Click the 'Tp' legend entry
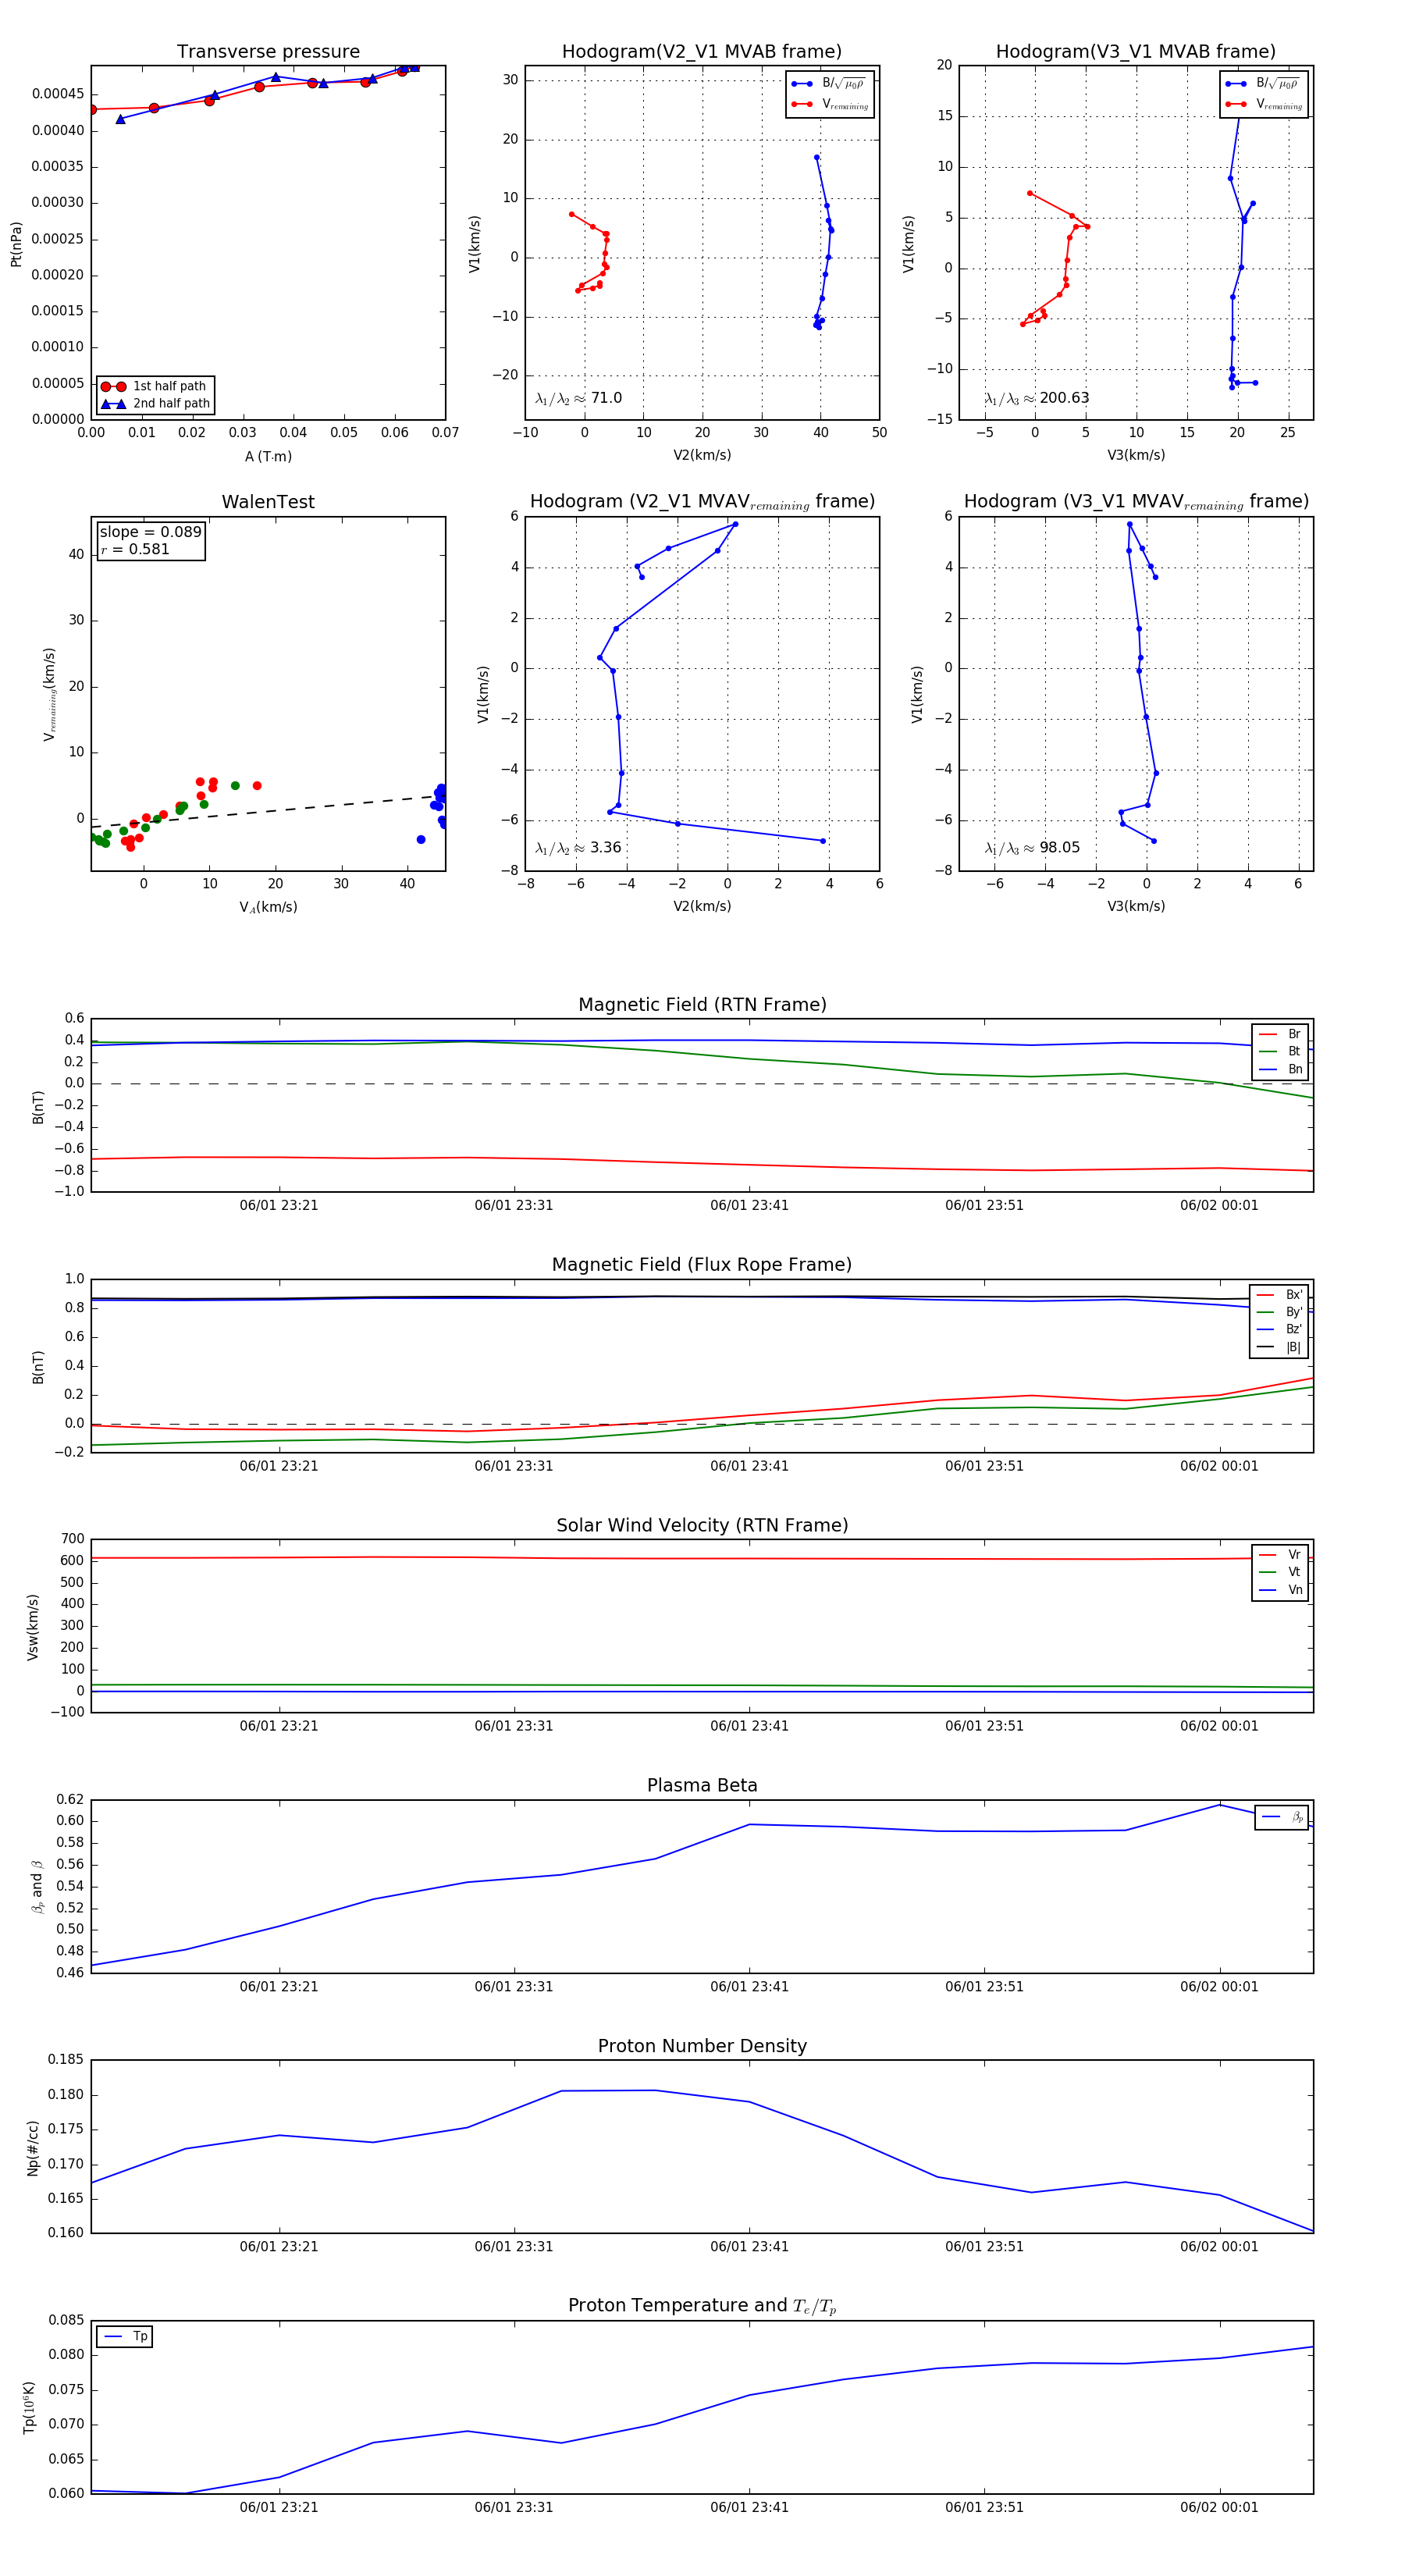The image size is (1405, 2576). (x=126, y=2336)
